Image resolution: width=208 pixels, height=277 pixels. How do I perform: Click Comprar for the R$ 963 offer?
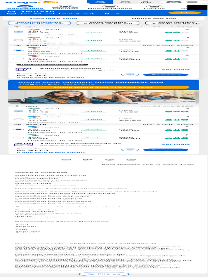[166, 150]
